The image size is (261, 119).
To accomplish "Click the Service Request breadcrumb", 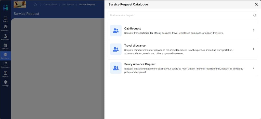I will pyautogui.click(x=87, y=5).
